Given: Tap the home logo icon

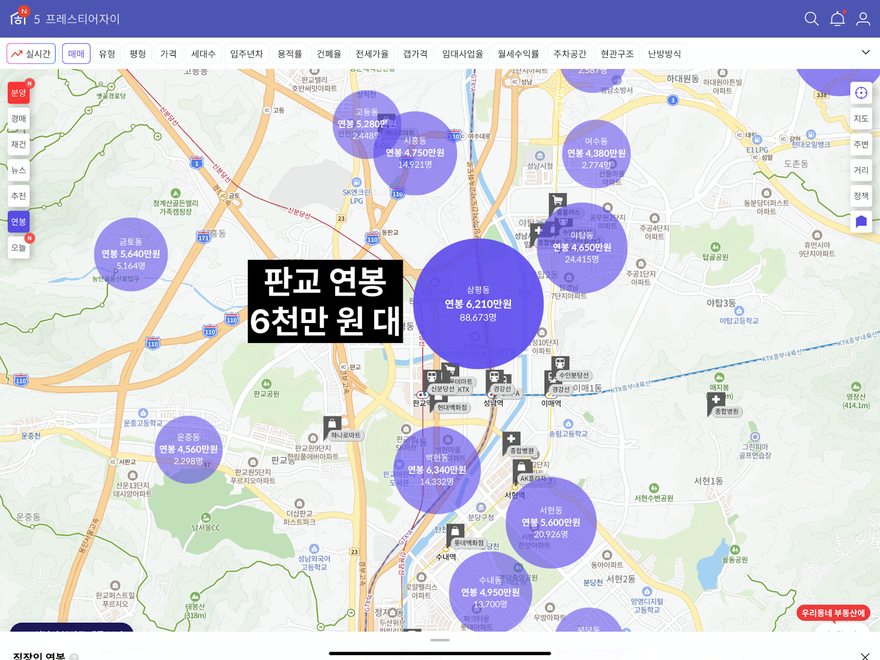Looking at the screenshot, I should [x=18, y=18].
